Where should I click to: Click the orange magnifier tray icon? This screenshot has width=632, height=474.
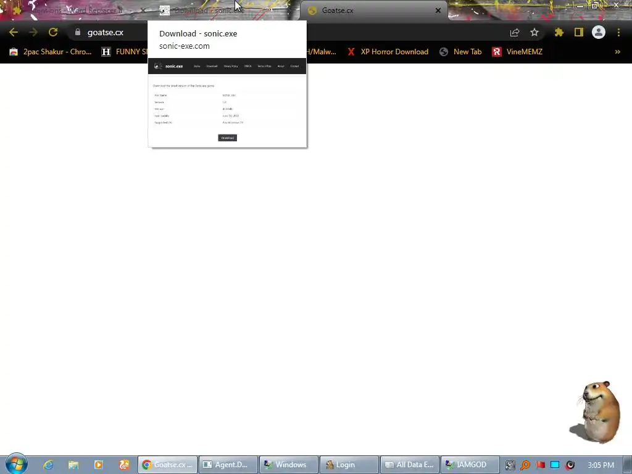pyautogui.click(x=525, y=465)
